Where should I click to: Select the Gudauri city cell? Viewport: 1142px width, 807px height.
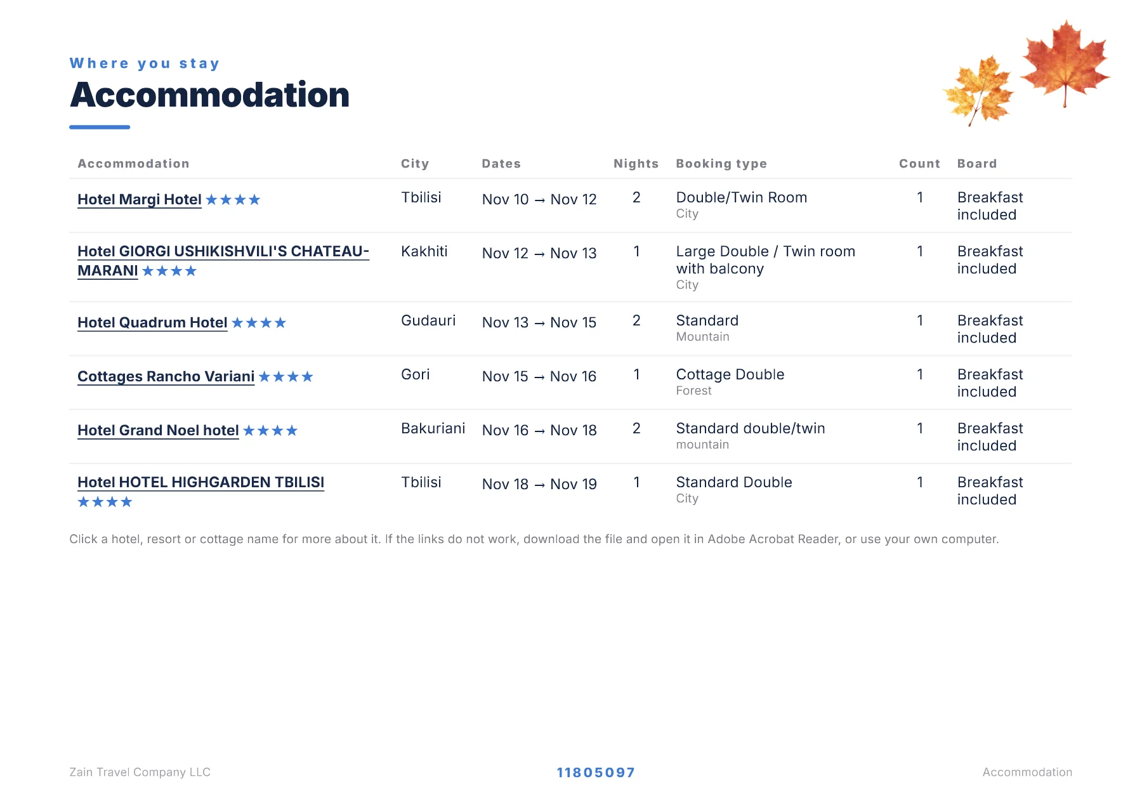[x=428, y=320]
